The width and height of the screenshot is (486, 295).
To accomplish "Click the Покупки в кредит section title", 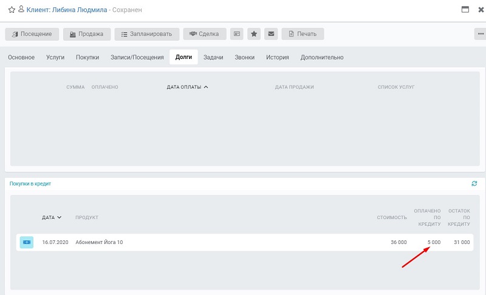I will (x=30, y=183).
